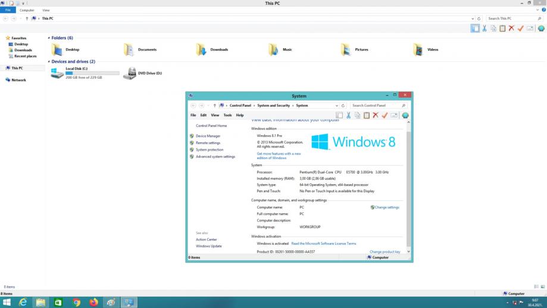Open the System window address bar dropdown
The width and height of the screenshot is (547, 308).
pyautogui.click(x=337, y=105)
